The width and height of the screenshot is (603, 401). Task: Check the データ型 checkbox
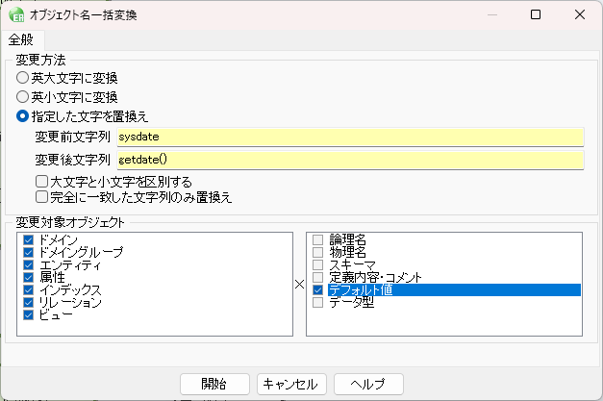point(317,303)
